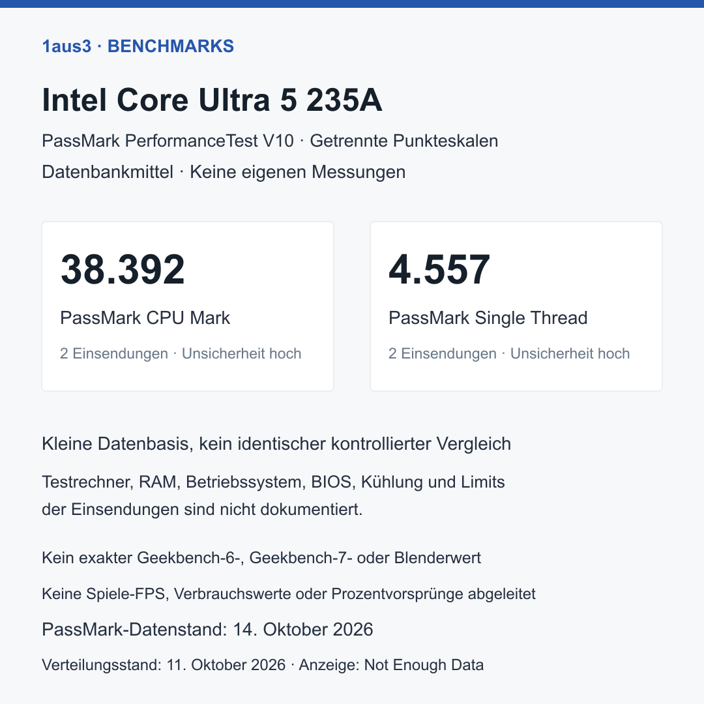Click the 38.392 score value
The height and width of the screenshot is (704, 704).
click(123, 269)
